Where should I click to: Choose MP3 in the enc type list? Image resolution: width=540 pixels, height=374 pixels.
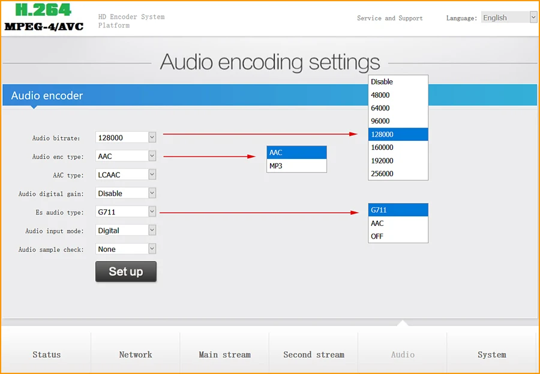[296, 166]
